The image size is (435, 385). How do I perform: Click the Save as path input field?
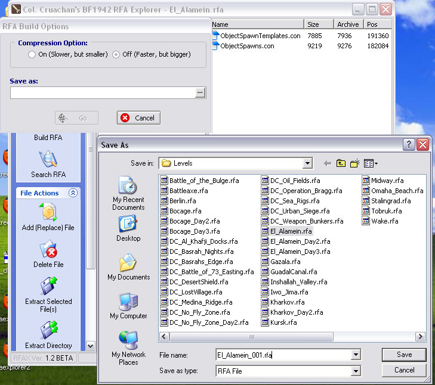103,92
